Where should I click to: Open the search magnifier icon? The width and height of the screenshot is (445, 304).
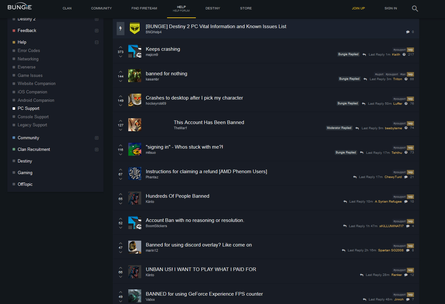pos(415,8)
